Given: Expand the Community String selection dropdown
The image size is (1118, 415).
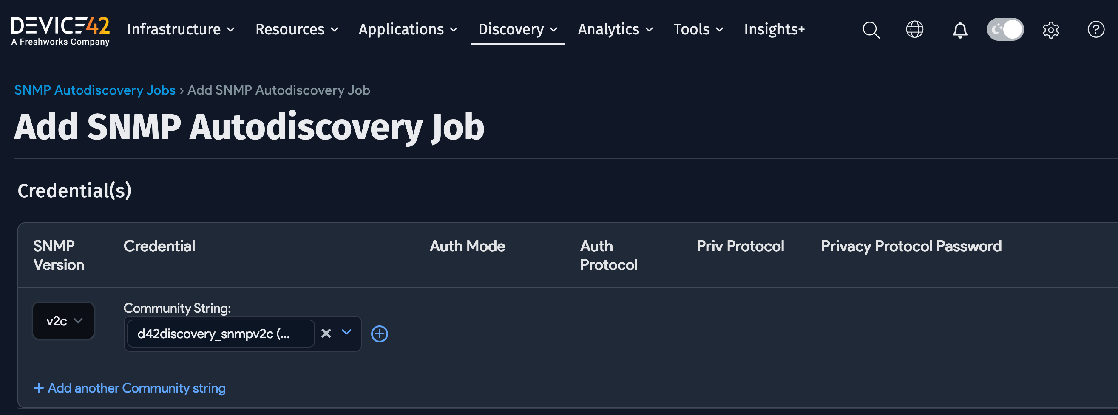Looking at the screenshot, I should pos(346,334).
